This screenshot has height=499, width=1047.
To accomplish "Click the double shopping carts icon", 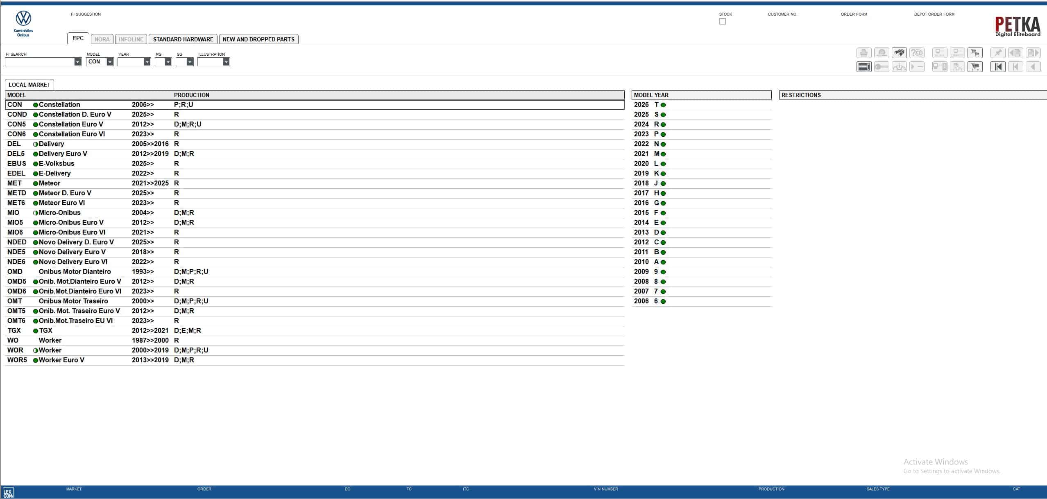I will point(975,53).
